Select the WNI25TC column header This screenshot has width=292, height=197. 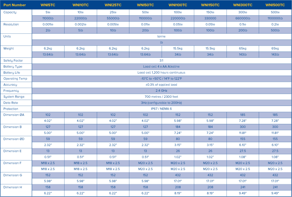113,5
